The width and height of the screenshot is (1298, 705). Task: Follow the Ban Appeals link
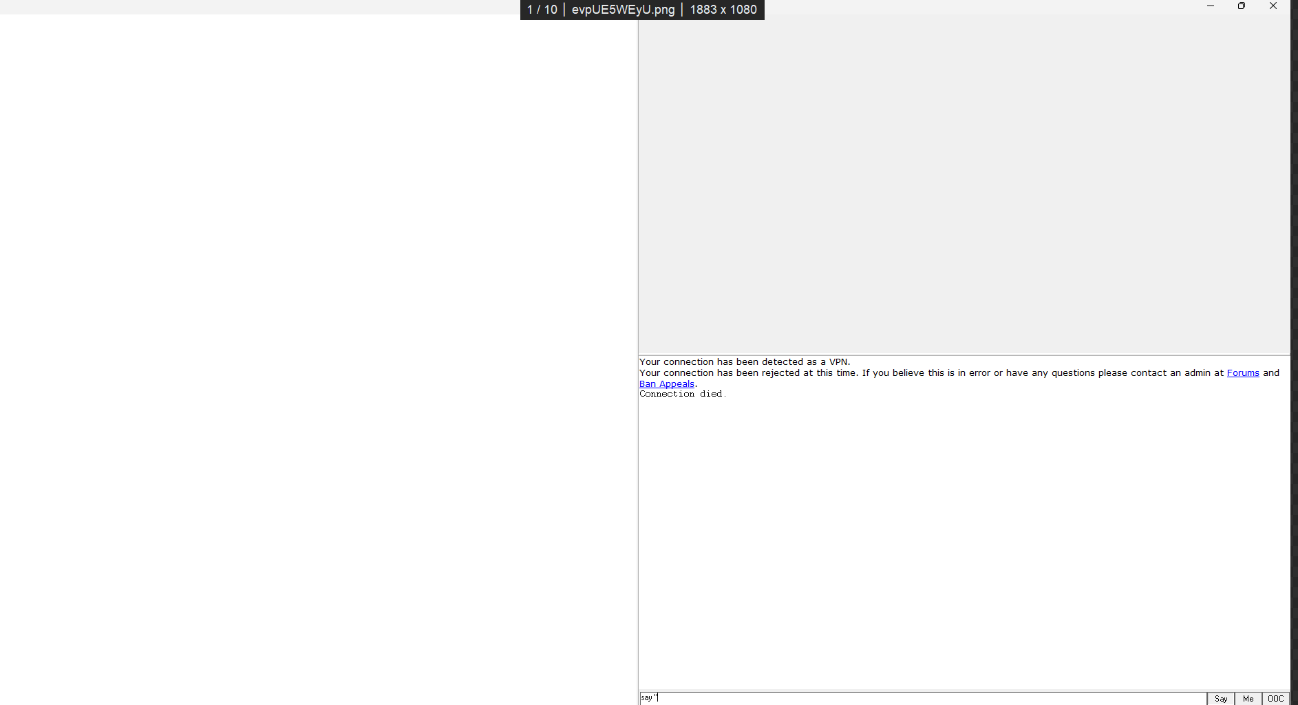pos(666,384)
